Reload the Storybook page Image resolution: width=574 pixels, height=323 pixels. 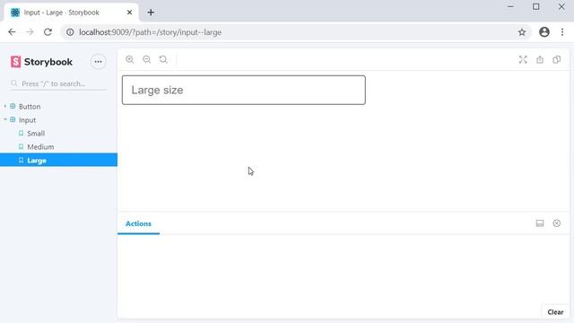[x=48, y=32]
